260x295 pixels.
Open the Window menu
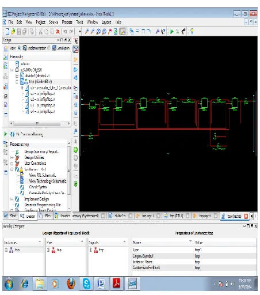(x=93, y=22)
